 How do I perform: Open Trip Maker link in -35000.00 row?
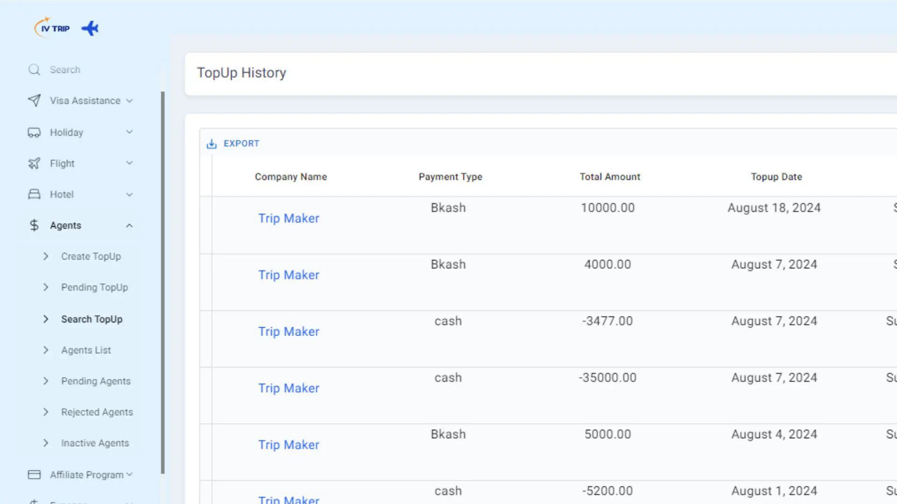(x=289, y=388)
